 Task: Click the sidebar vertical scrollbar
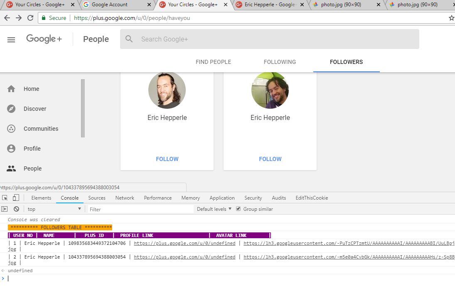pyautogui.click(x=83, y=108)
